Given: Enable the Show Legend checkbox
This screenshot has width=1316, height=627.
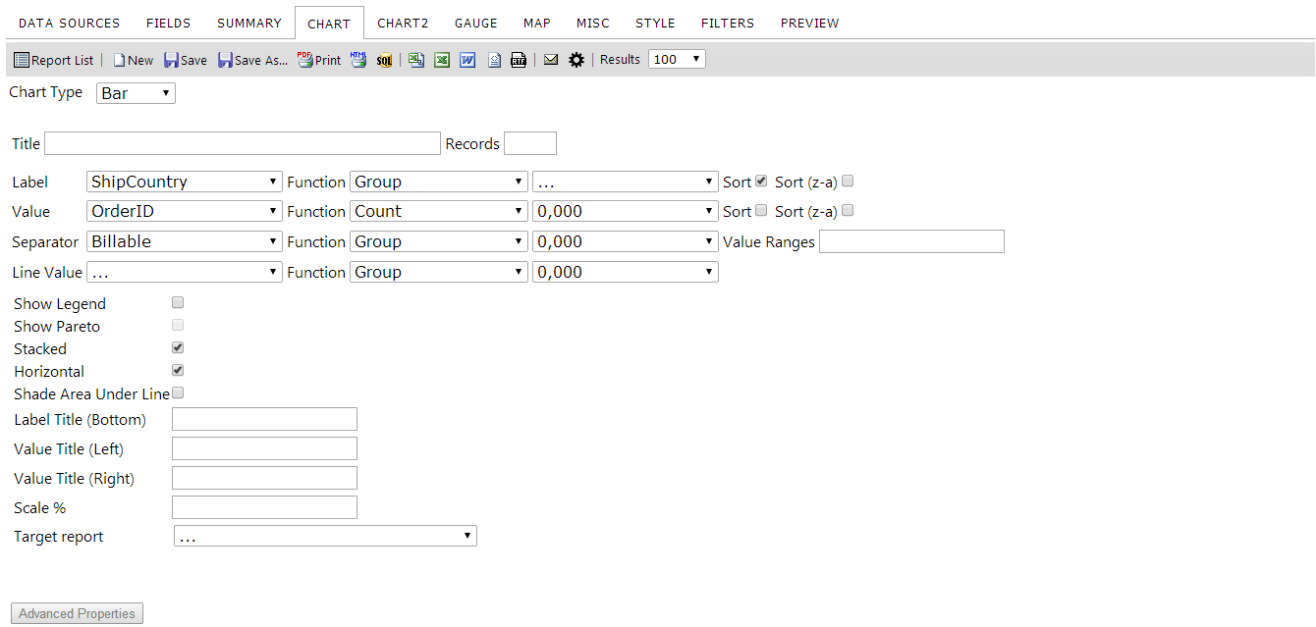Looking at the screenshot, I should tap(178, 302).
